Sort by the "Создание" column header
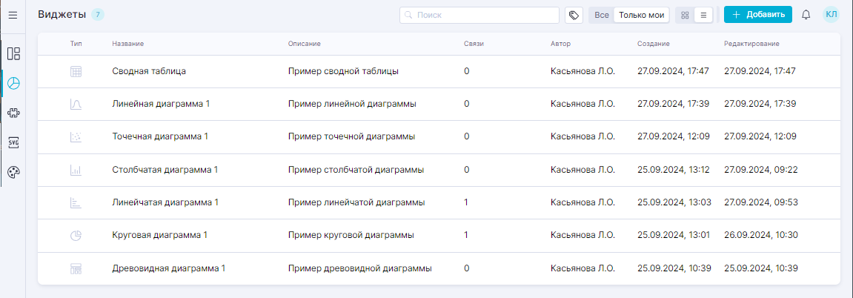Viewport: 853px width, 298px height. [x=653, y=44]
